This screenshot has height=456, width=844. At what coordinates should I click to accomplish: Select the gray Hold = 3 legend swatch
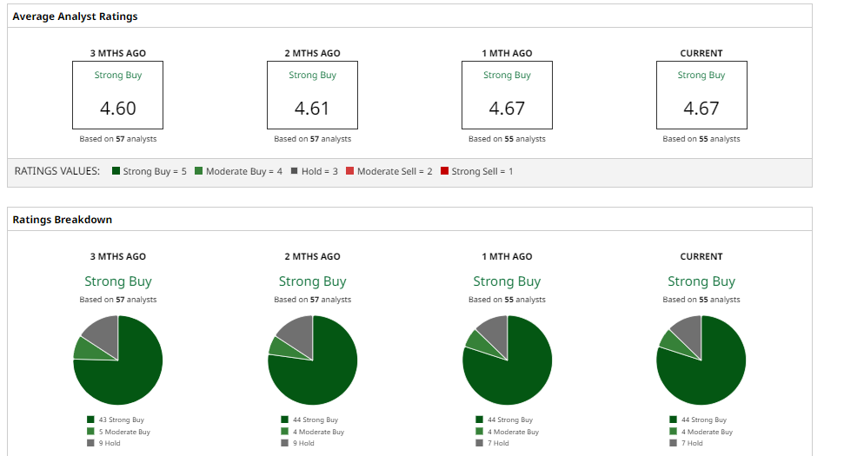pos(295,172)
